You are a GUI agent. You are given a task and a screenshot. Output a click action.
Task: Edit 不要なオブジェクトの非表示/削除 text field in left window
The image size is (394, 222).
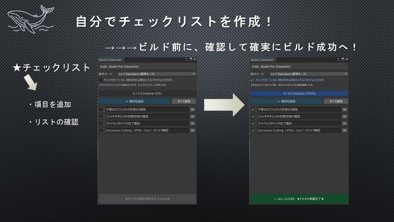tap(147, 109)
